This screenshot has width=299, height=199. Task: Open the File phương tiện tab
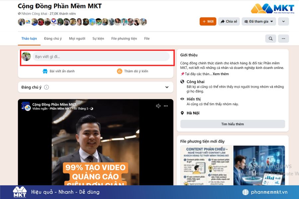click(124, 38)
